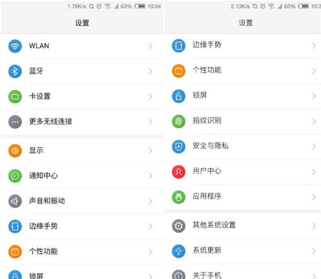Tap the green fingerprint (指纹识别) icon

(x=178, y=120)
